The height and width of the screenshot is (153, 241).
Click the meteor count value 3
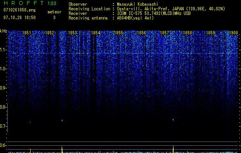coord(54,18)
